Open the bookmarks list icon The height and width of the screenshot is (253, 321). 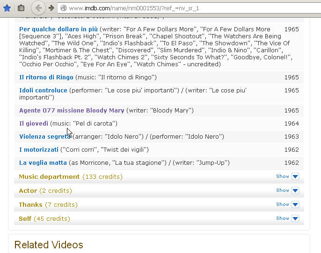(21, 8)
